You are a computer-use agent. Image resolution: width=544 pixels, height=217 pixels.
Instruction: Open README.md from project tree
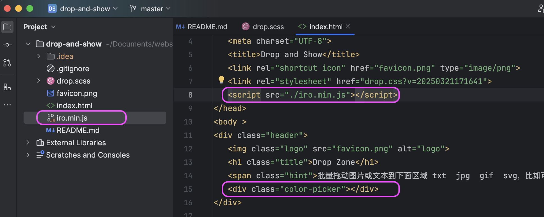point(78,130)
